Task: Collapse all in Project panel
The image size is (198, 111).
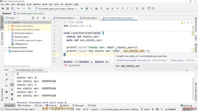Action: coord(38,18)
